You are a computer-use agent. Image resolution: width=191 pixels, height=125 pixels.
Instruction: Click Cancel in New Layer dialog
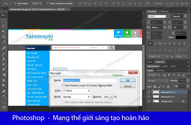point(128,86)
